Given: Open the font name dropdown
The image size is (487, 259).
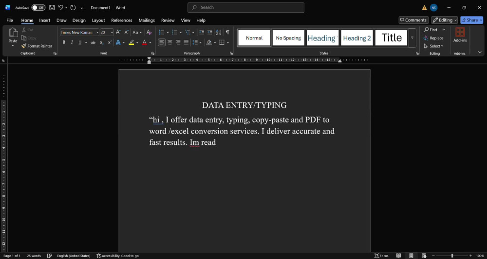Looking at the screenshot, I should 97,32.
